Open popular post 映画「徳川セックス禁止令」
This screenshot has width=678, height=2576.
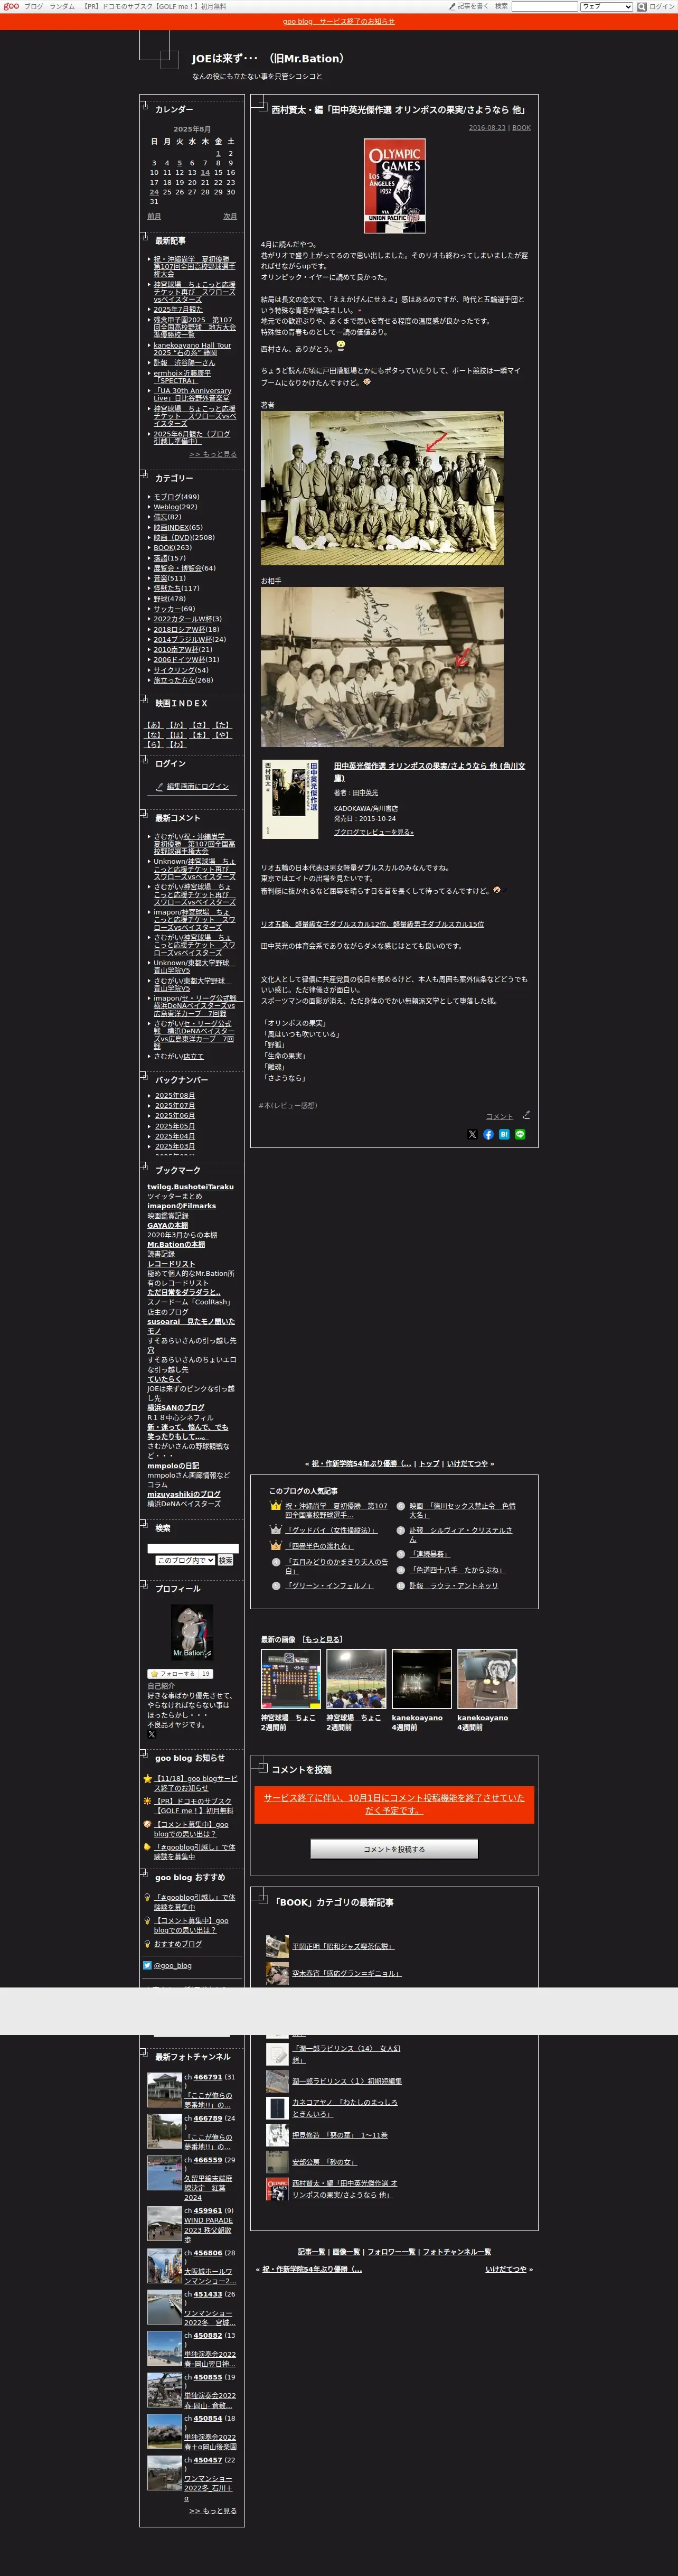pos(462,1510)
